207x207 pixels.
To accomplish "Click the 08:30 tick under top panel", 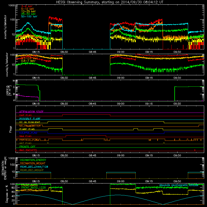I will click(x=64, y=52).
